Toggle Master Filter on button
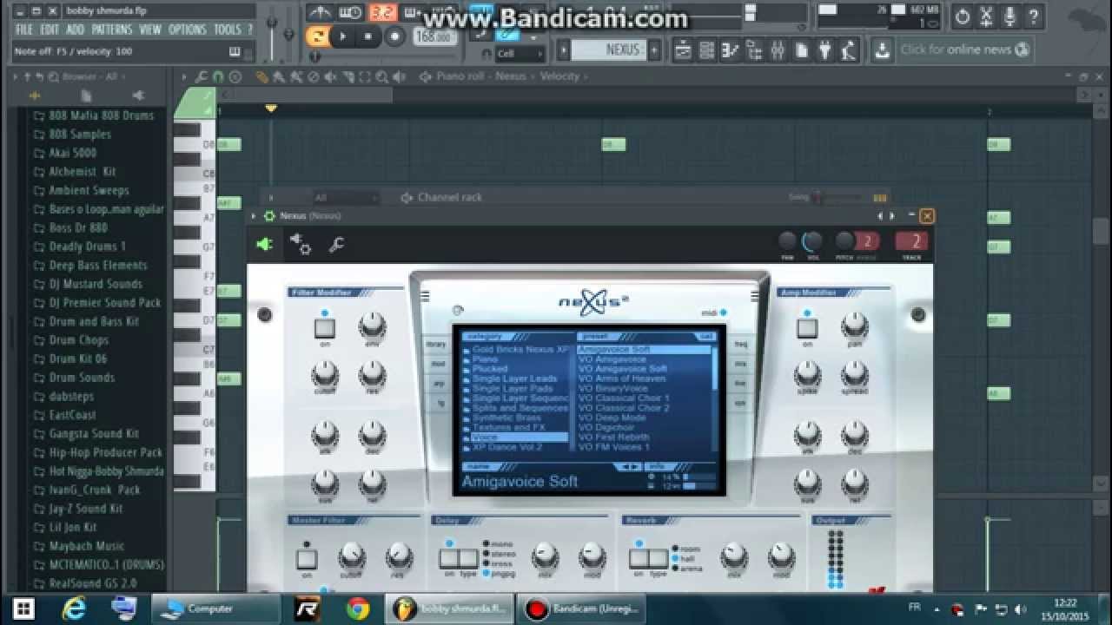Screen dimensions: 1112x625 (x=307, y=559)
